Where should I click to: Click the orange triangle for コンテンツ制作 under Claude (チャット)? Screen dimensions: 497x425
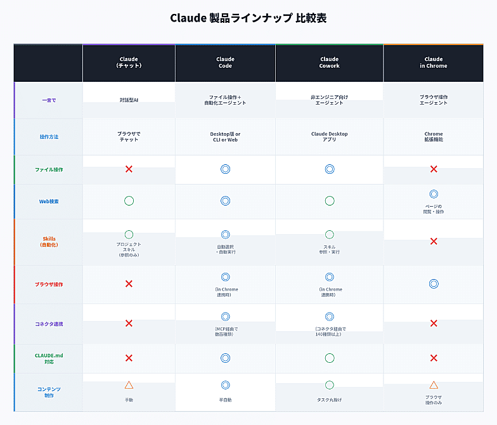click(129, 385)
